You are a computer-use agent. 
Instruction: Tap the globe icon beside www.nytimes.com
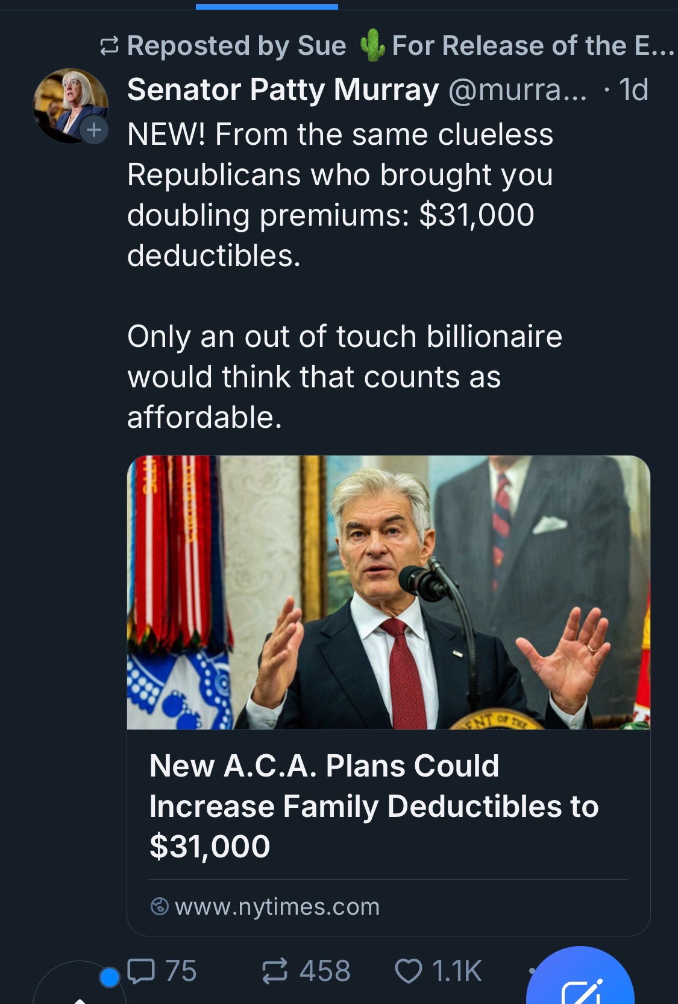(159, 906)
